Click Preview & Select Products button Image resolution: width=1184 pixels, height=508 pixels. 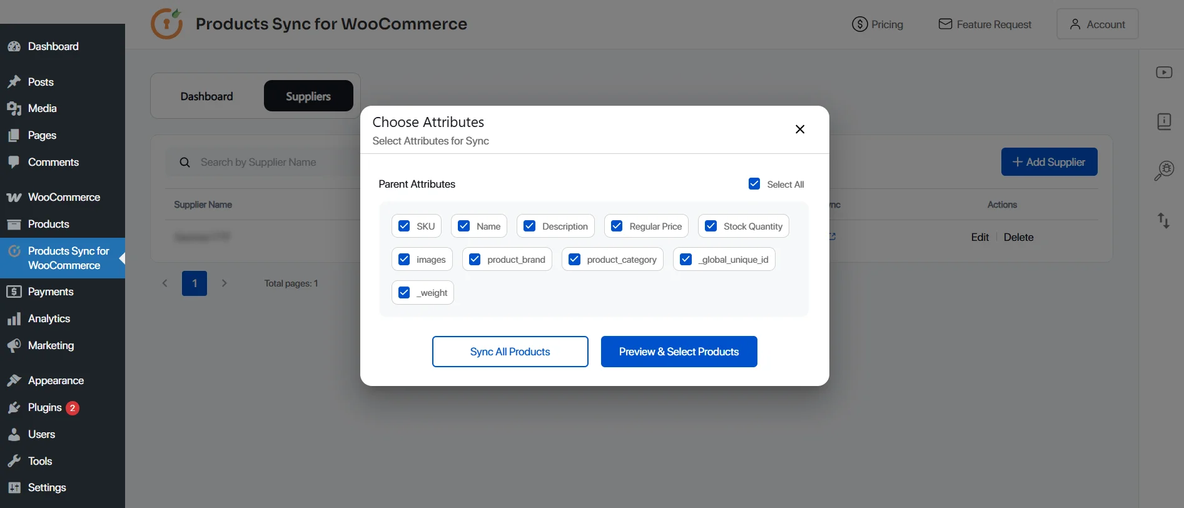(x=679, y=352)
